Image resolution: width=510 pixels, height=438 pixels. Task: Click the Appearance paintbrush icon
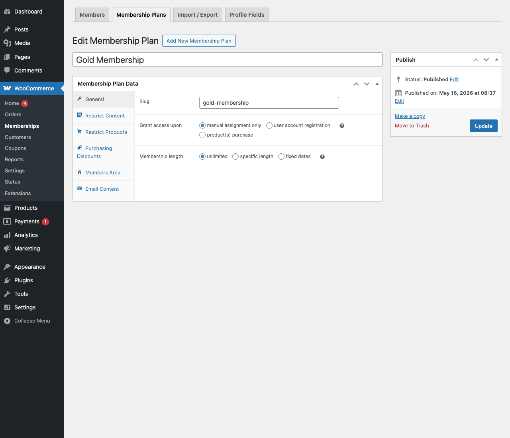point(7,267)
